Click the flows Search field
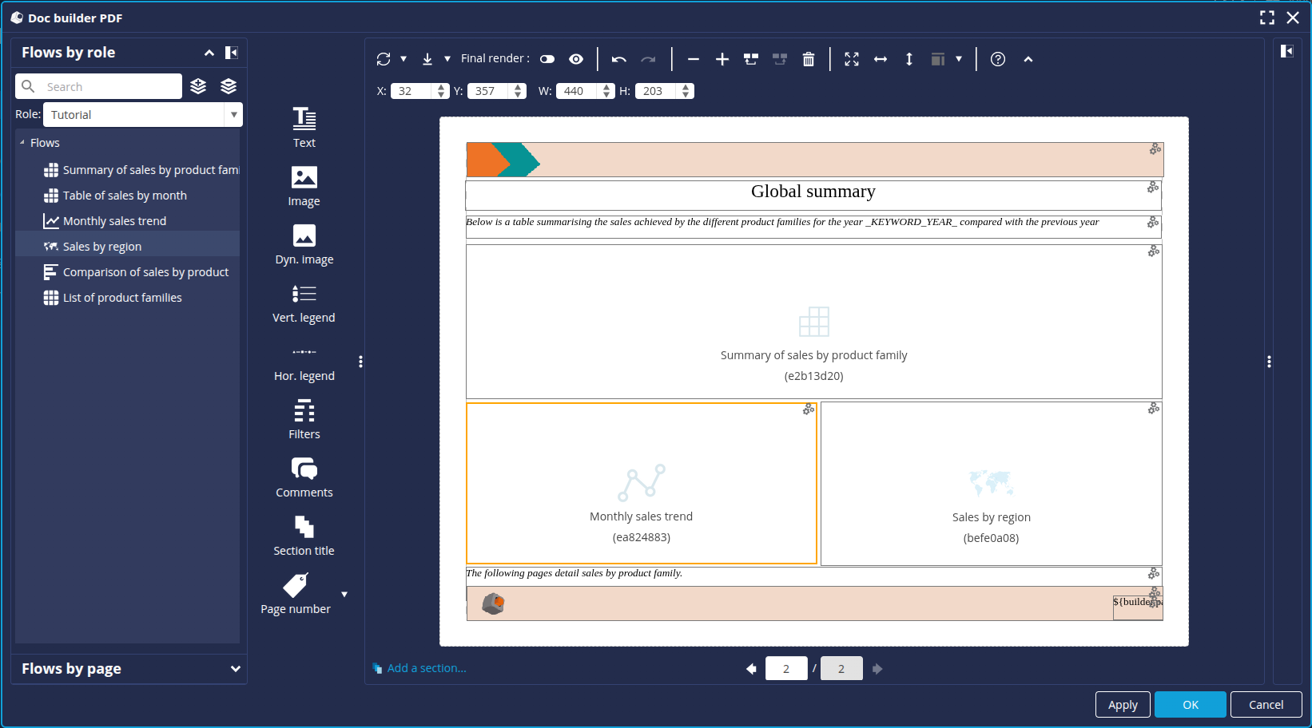 [x=108, y=87]
